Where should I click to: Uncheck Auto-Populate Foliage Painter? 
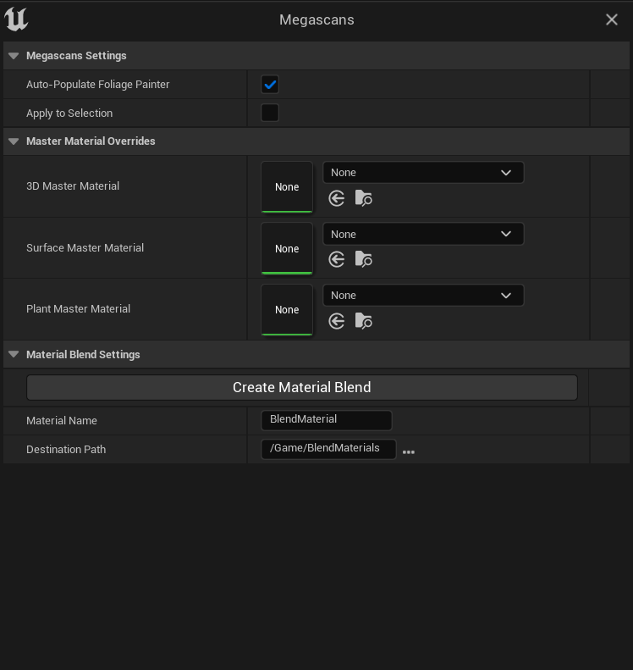pyautogui.click(x=270, y=85)
